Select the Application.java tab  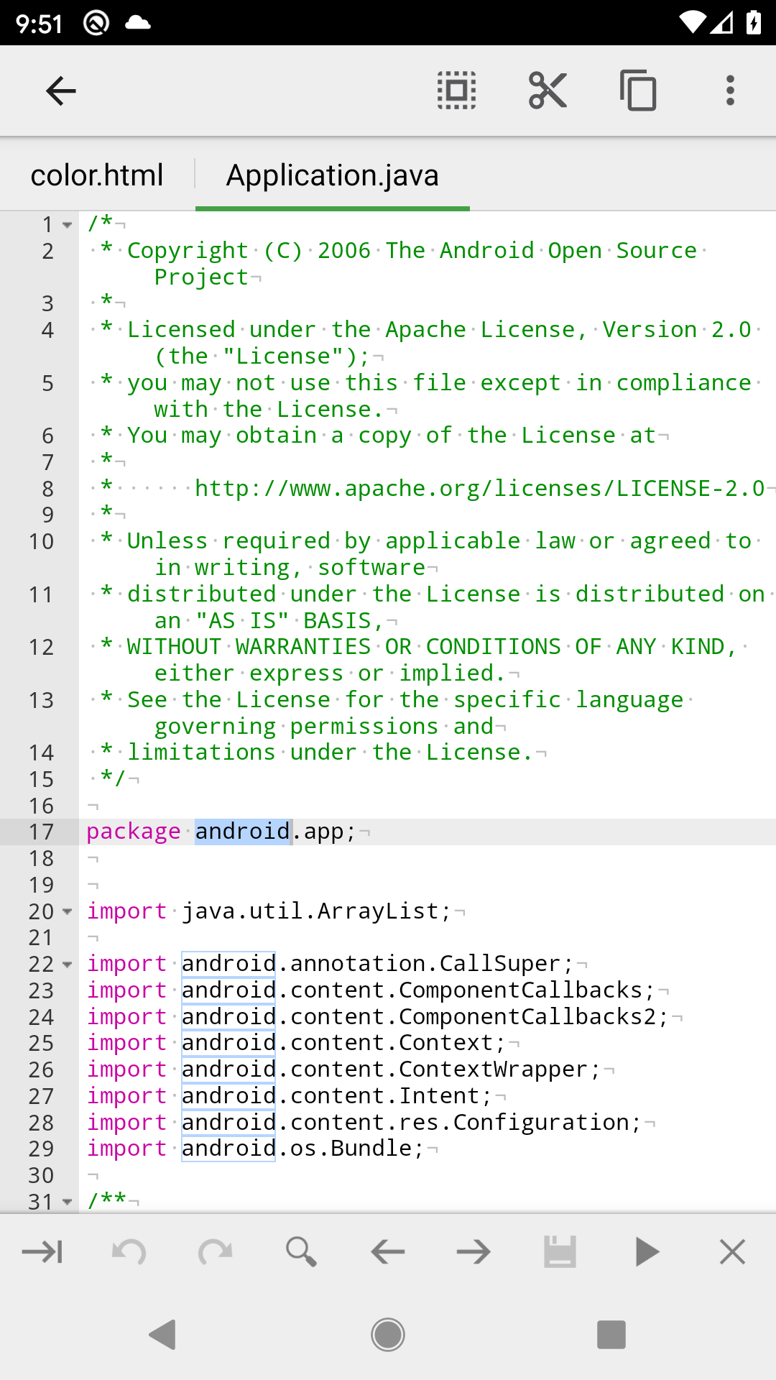click(332, 175)
